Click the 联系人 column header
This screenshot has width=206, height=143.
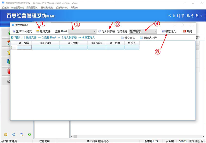tap(132, 43)
